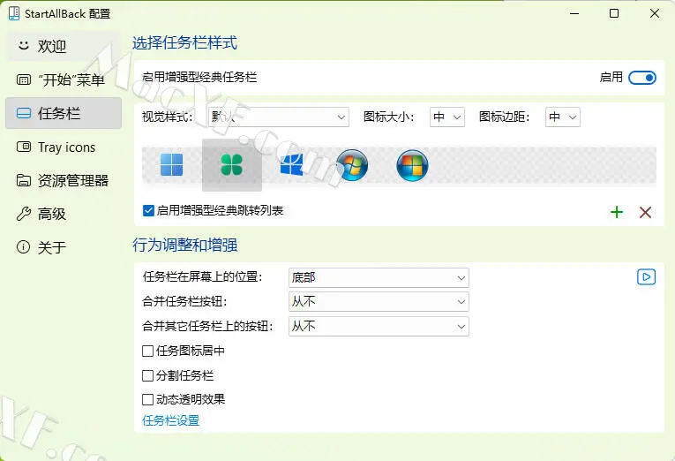Choose the green clover start icon
Viewport: 675px width, 461px height.
coord(231,165)
